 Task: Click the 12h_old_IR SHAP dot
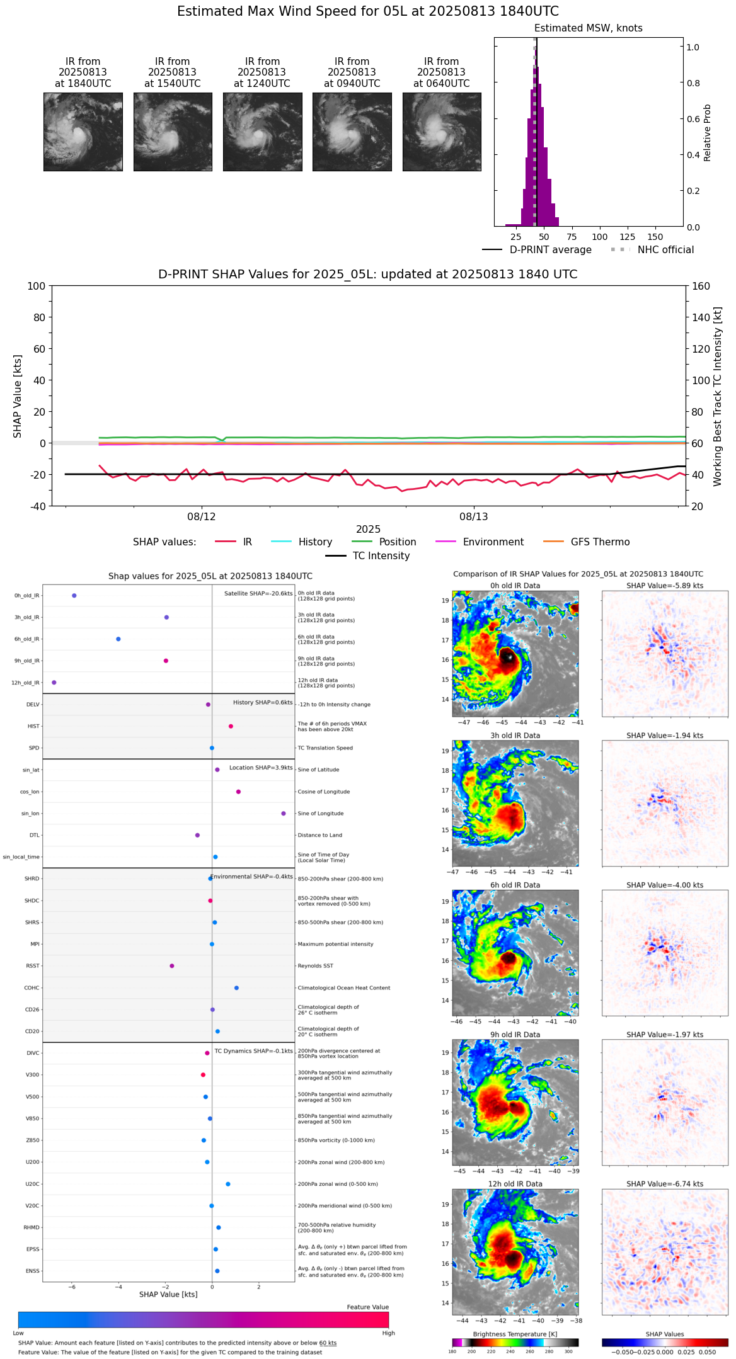pos(54,682)
